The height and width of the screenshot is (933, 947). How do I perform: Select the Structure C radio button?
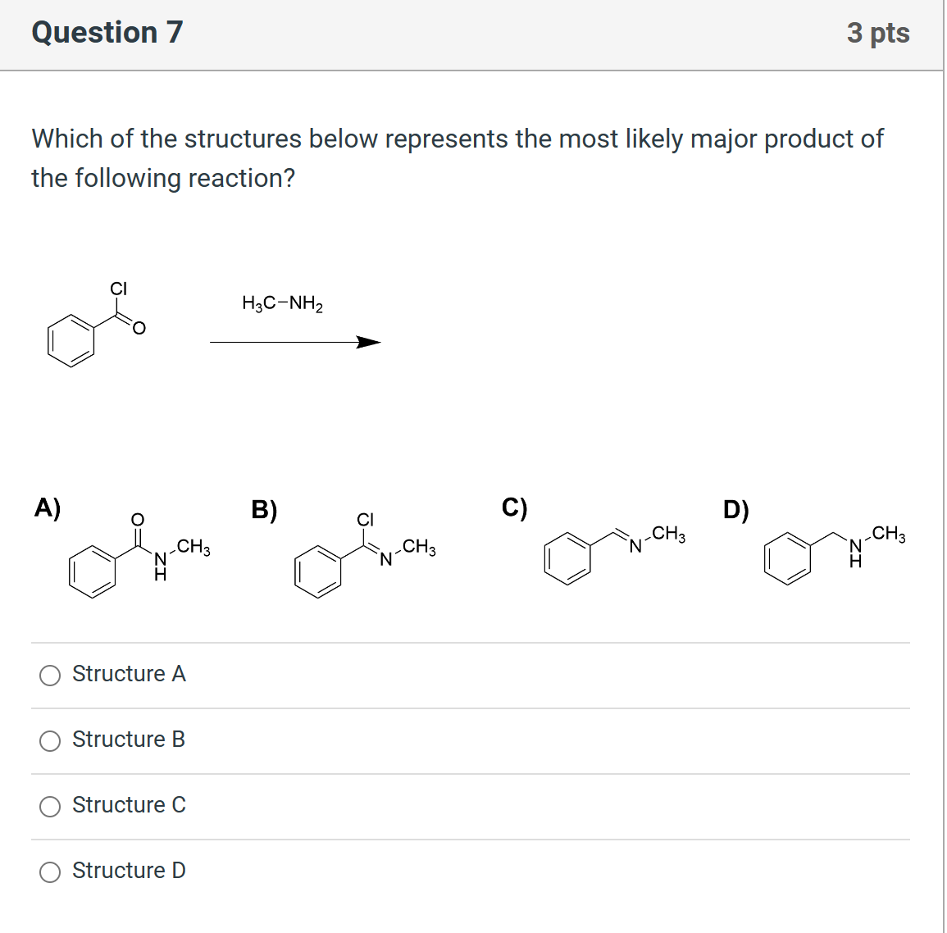(x=50, y=806)
